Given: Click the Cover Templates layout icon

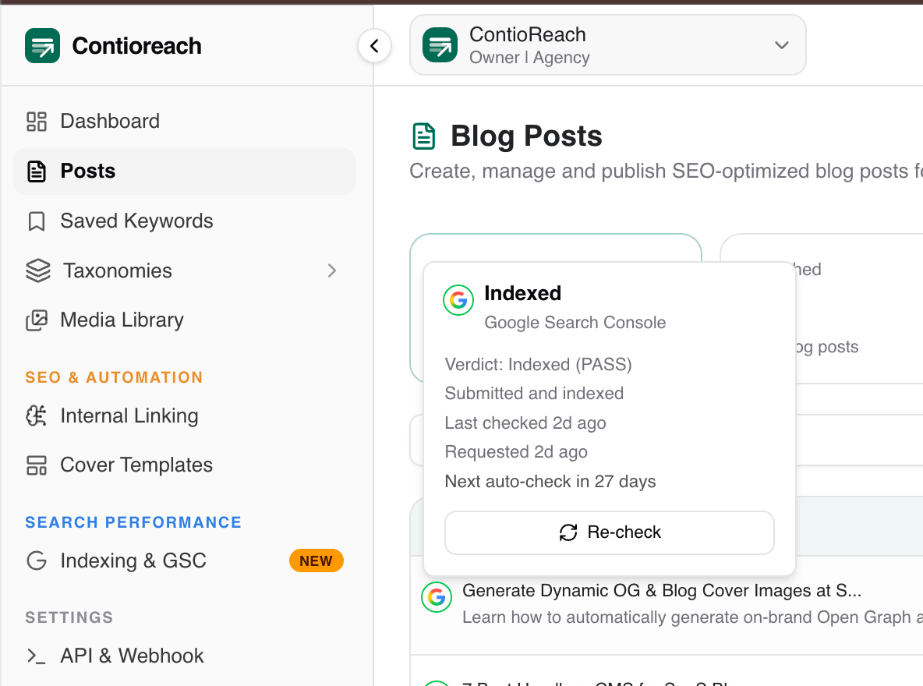Looking at the screenshot, I should [37, 465].
